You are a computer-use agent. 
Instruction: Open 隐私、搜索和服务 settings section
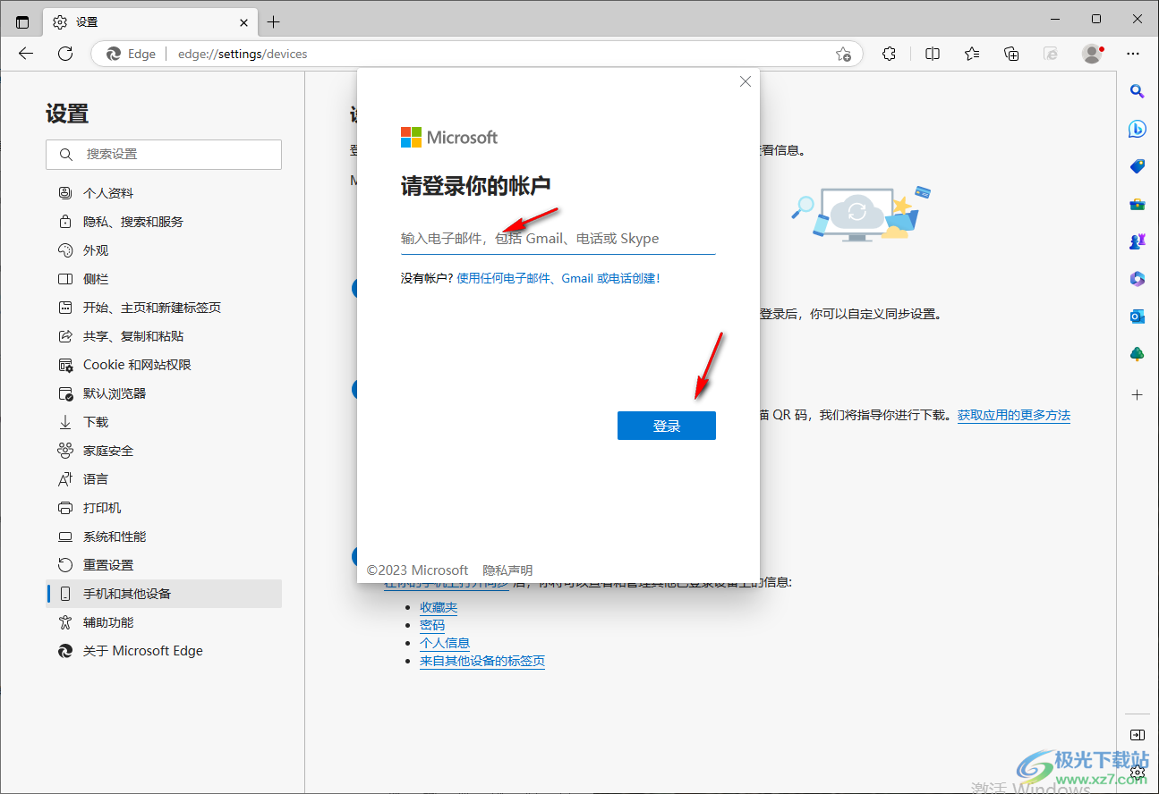coord(164,222)
